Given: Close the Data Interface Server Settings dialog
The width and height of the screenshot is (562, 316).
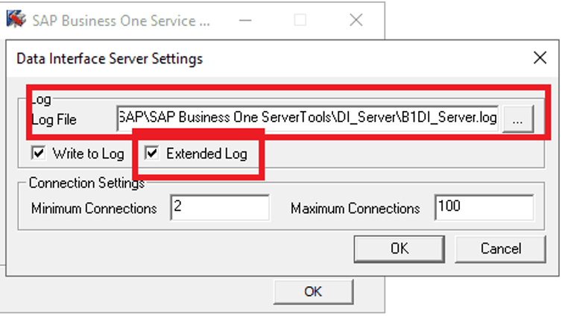Looking at the screenshot, I should (x=540, y=57).
